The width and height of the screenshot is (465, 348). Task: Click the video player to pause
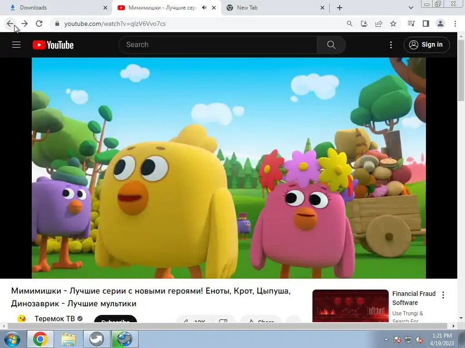point(229,168)
